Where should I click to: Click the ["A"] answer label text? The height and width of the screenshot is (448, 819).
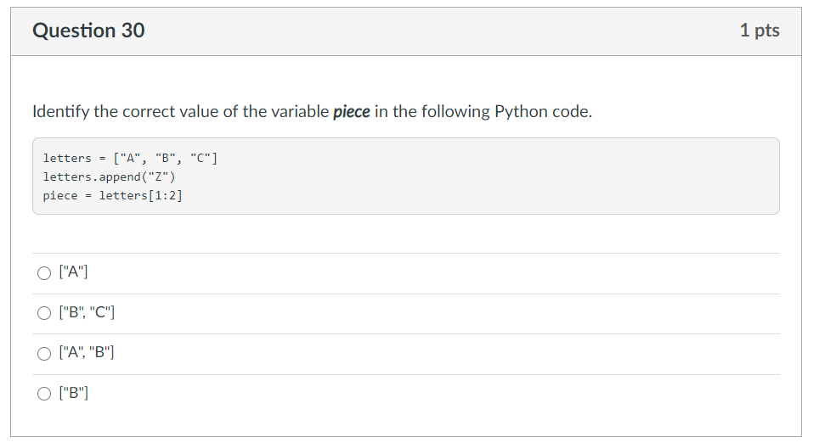pos(75,272)
